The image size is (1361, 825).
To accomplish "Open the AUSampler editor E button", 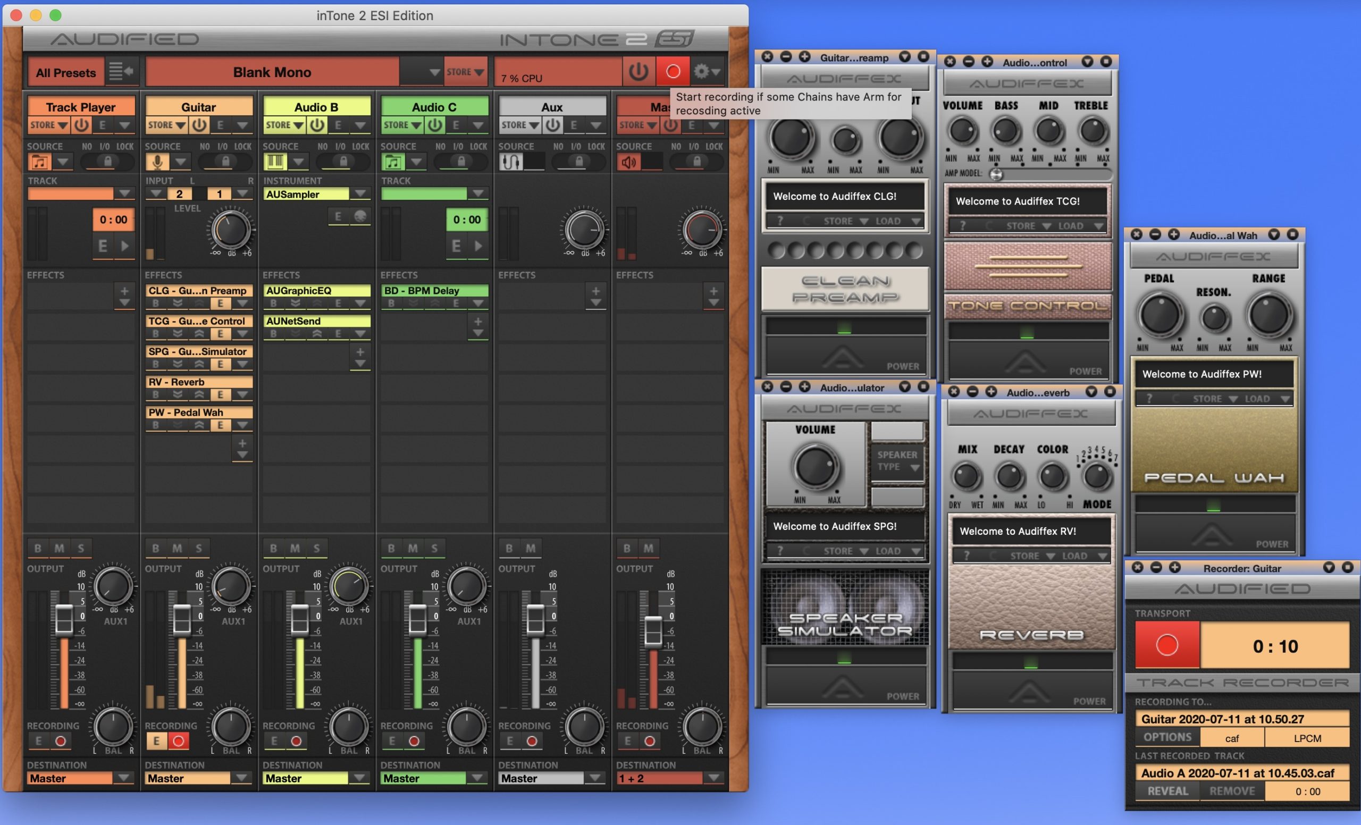I will (338, 216).
